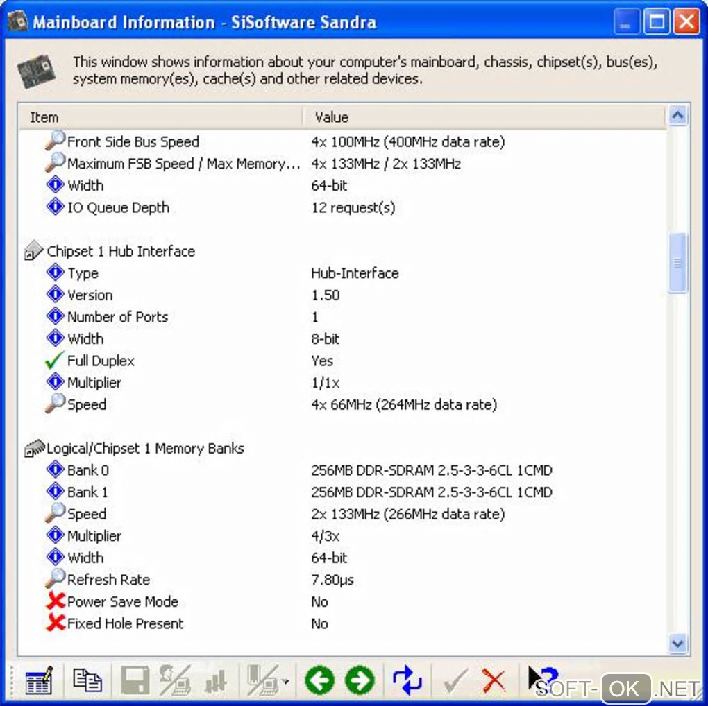Open the dropdown arrow beside the computer icon
Viewport: 708px width, 706px height.
click(x=286, y=682)
